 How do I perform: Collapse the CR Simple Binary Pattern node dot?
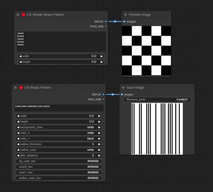click(x=18, y=15)
